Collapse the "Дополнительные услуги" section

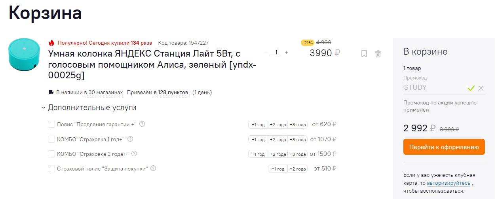(x=44, y=108)
